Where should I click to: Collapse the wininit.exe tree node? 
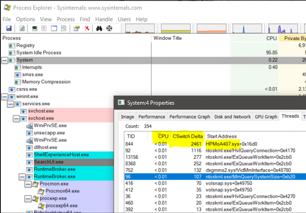[x=4, y=97]
